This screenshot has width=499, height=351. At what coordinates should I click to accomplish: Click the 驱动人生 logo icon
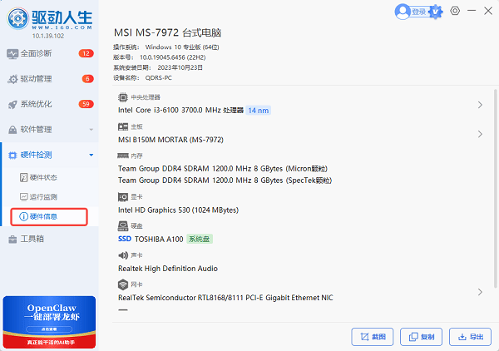pyautogui.click(x=16, y=17)
